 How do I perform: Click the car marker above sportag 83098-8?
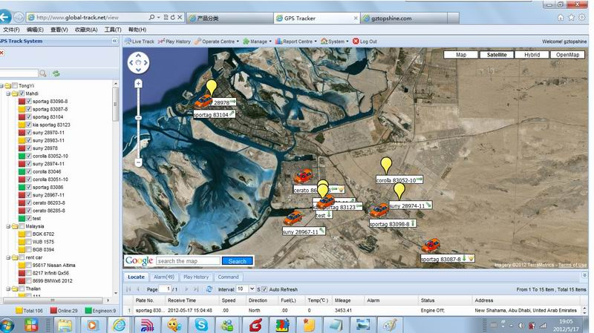pos(379,210)
